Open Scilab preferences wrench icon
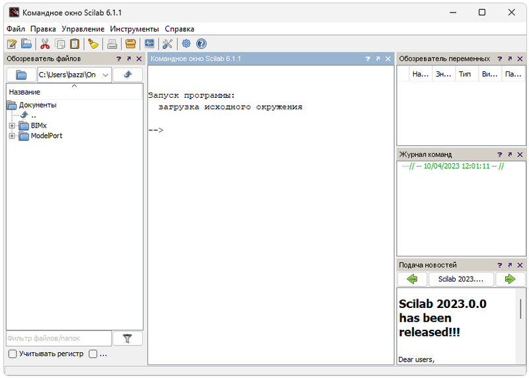 click(167, 44)
